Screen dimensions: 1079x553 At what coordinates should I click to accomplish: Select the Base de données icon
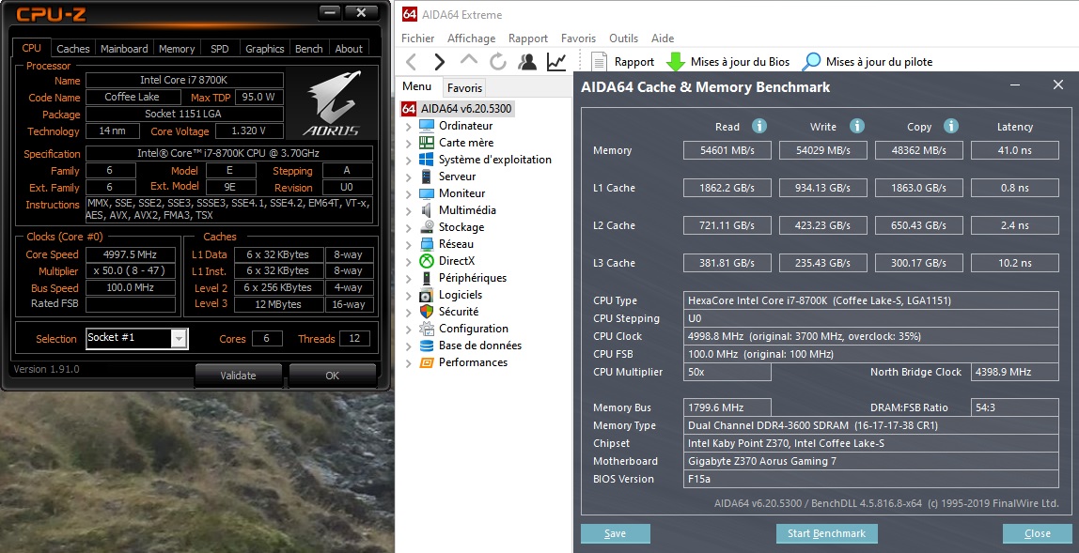427,346
